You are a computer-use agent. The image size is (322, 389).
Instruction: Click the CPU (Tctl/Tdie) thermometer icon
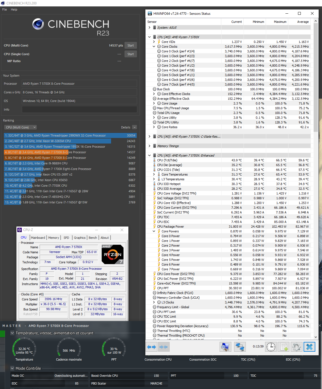point(154,160)
